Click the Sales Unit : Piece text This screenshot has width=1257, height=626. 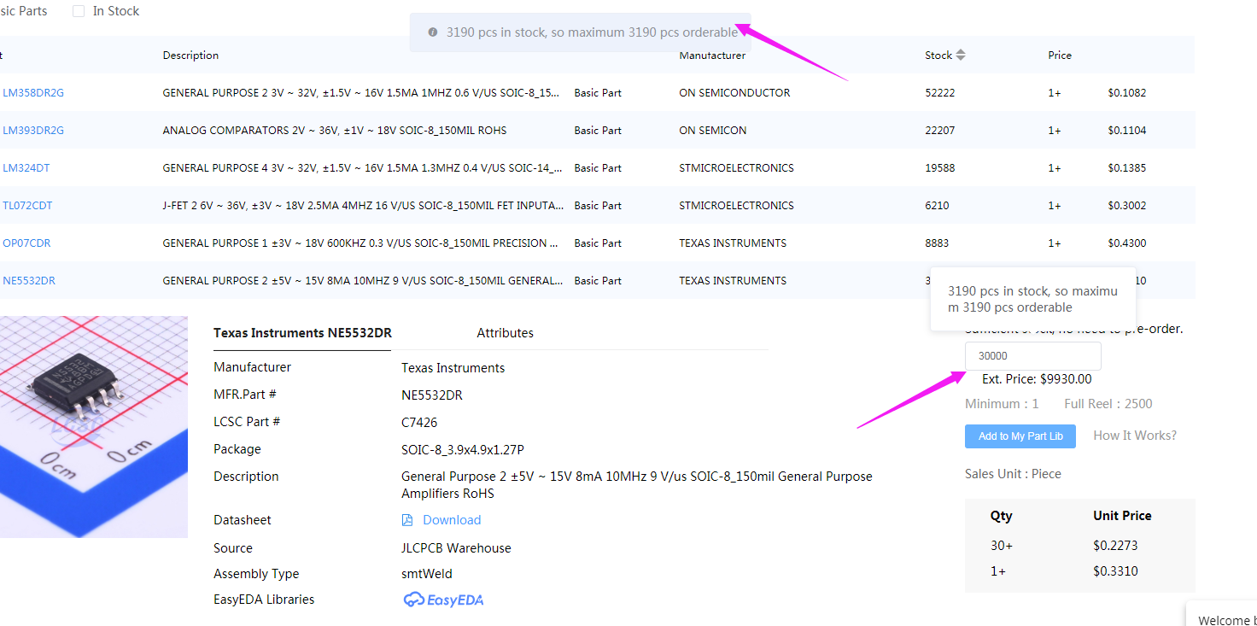pos(1013,474)
